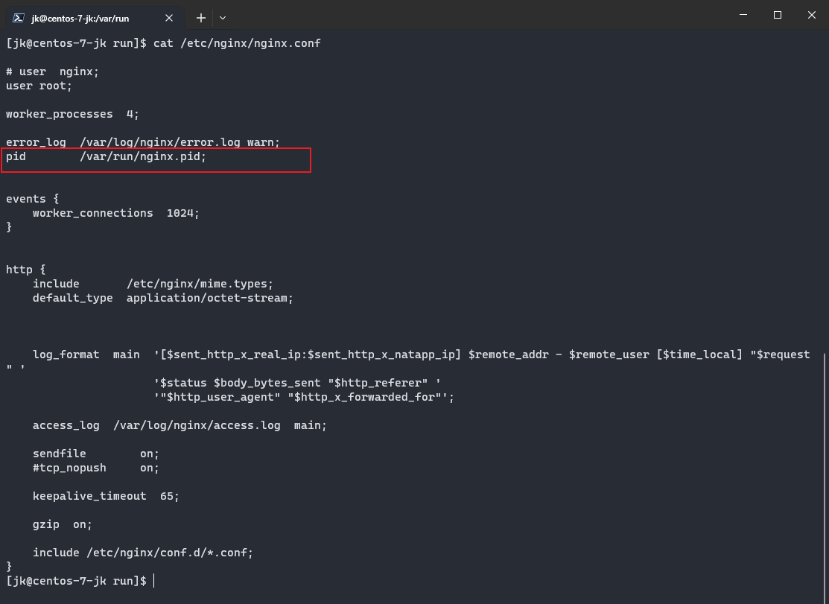The image size is (829, 604).
Task: Click the PowerShell icon on the tab
Action: click(x=19, y=18)
